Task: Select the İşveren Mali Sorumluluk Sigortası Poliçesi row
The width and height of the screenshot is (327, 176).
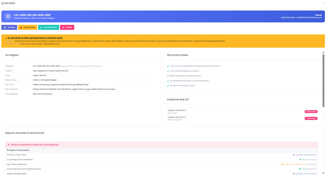Action: pyautogui.click(x=162, y=169)
